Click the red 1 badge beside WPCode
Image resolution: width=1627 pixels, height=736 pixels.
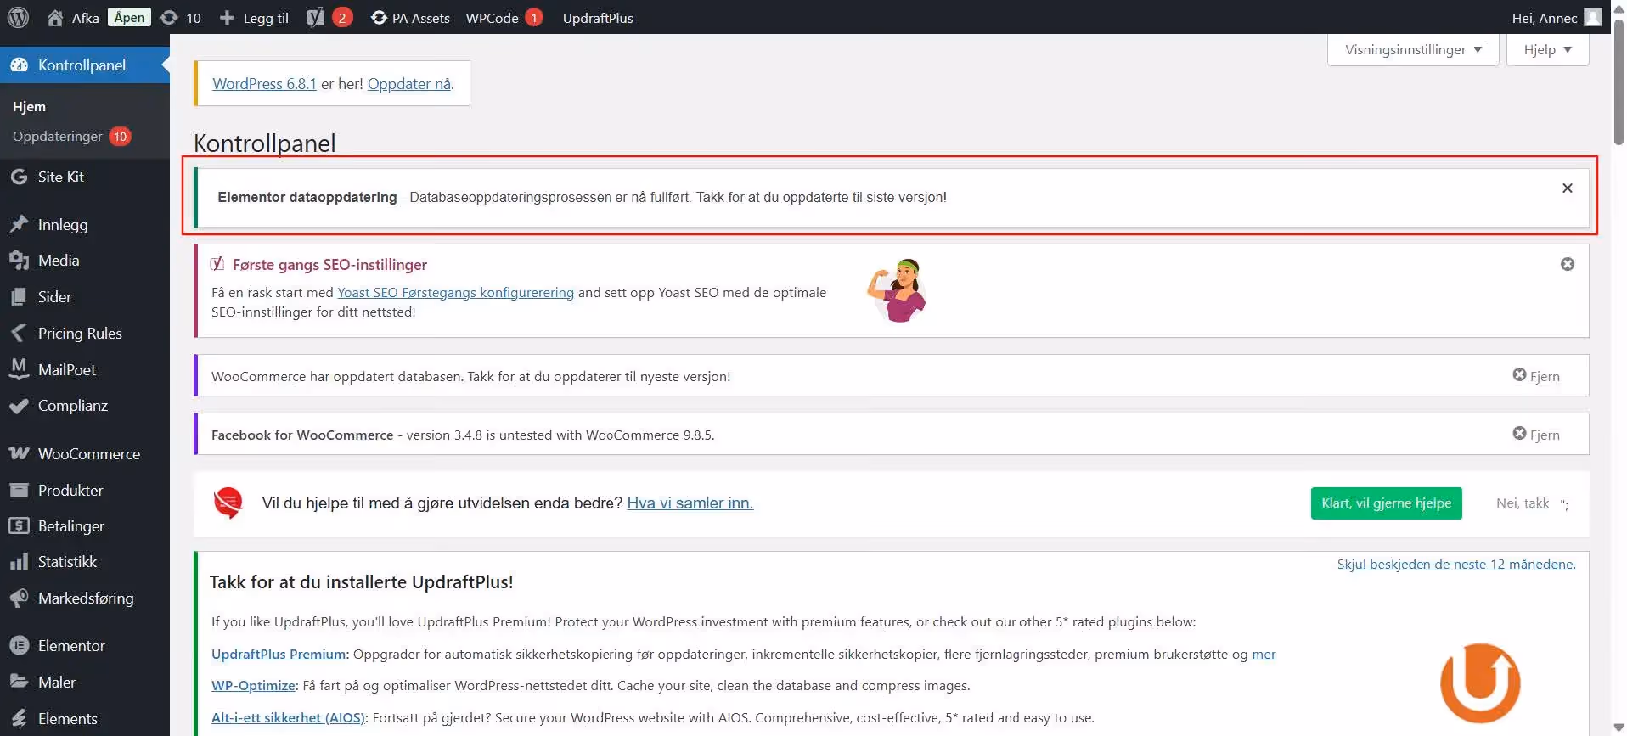click(x=533, y=17)
